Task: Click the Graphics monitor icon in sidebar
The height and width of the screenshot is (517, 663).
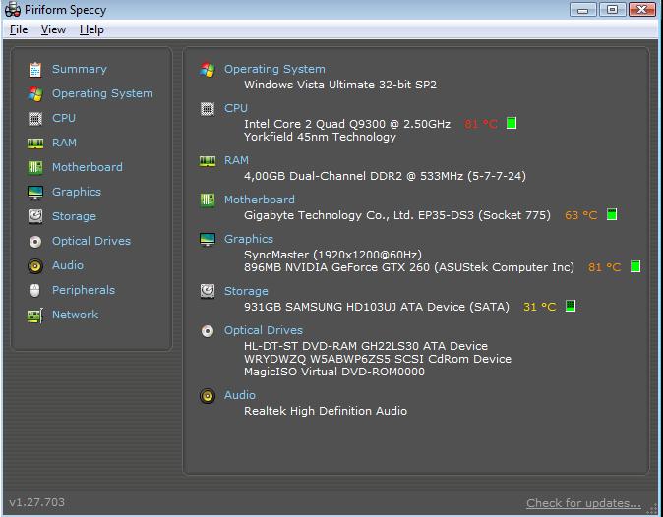Action: click(35, 193)
